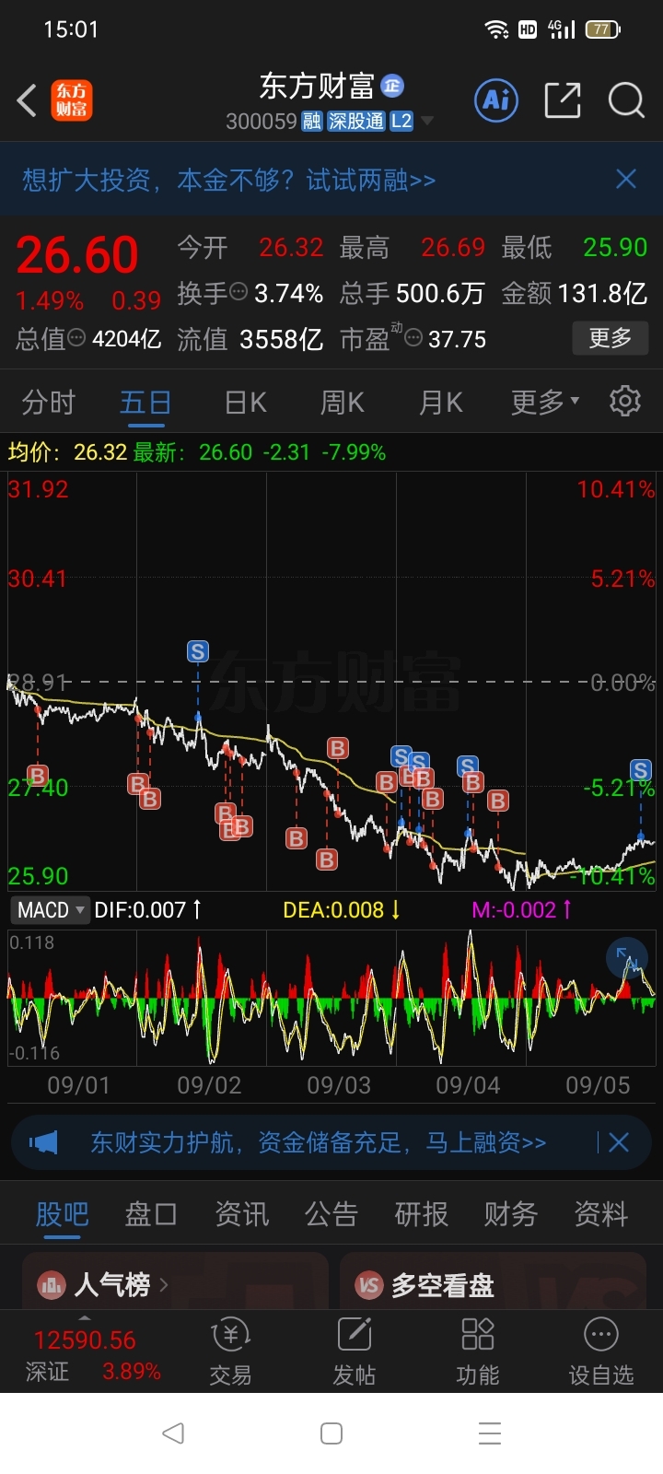Open the 财务 tab
The height and width of the screenshot is (1474, 663).
[x=511, y=1214]
